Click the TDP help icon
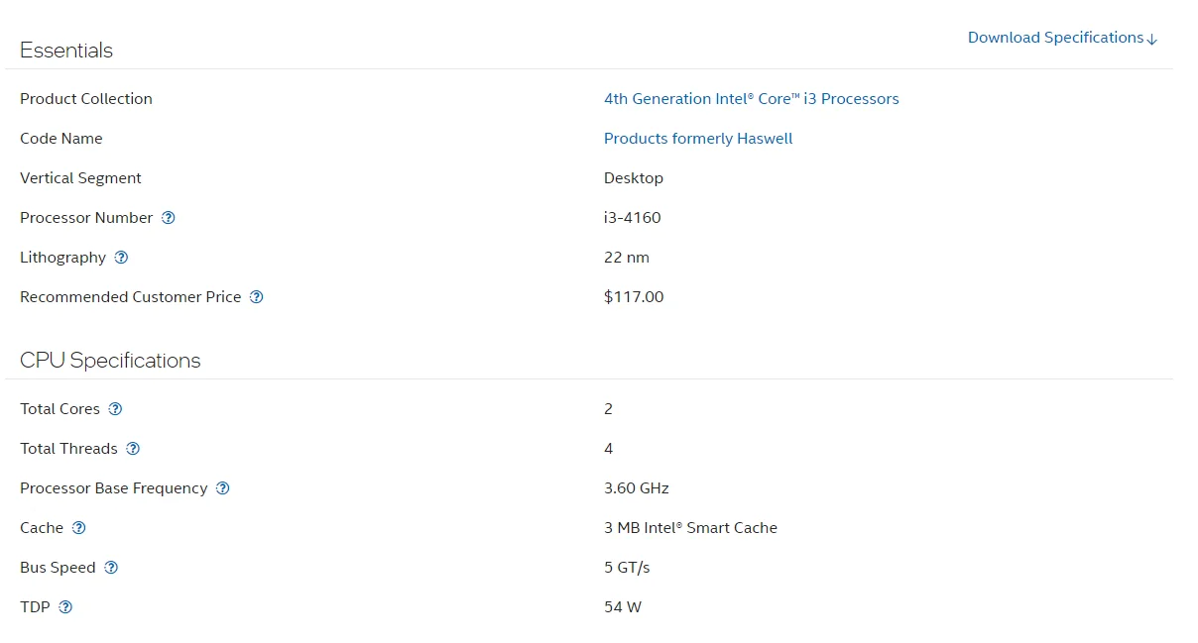Viewport: 1198px width, 643px height. pos(65,607)
